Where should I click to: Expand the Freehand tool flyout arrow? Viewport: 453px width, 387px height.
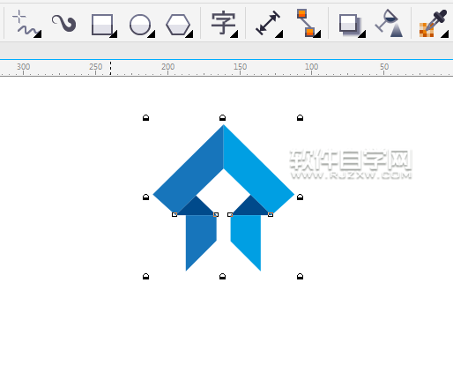pyautogui.click(x=38, y=34)
